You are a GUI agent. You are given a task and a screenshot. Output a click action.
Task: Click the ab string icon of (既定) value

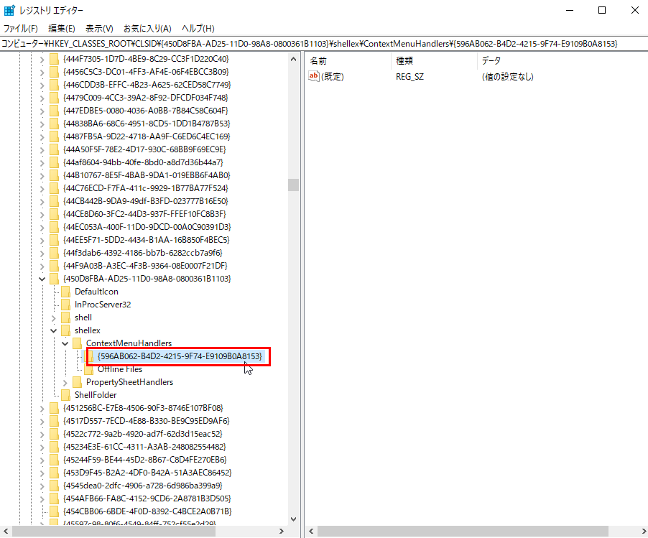point(314,76)
